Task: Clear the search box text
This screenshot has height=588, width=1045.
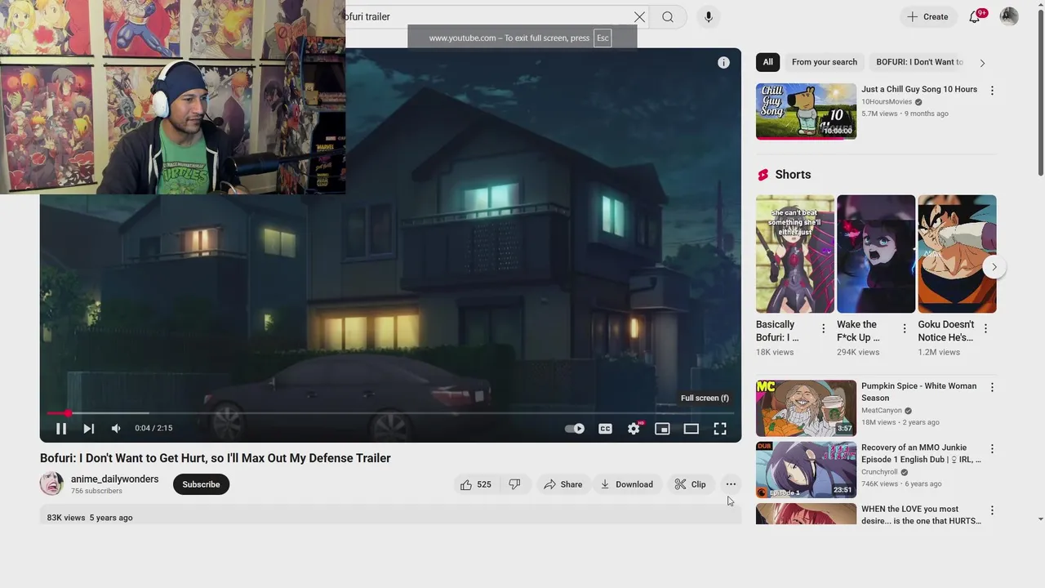Action: pos(639,16)
